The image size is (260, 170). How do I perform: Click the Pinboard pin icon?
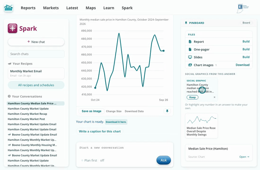coord(186,23)
